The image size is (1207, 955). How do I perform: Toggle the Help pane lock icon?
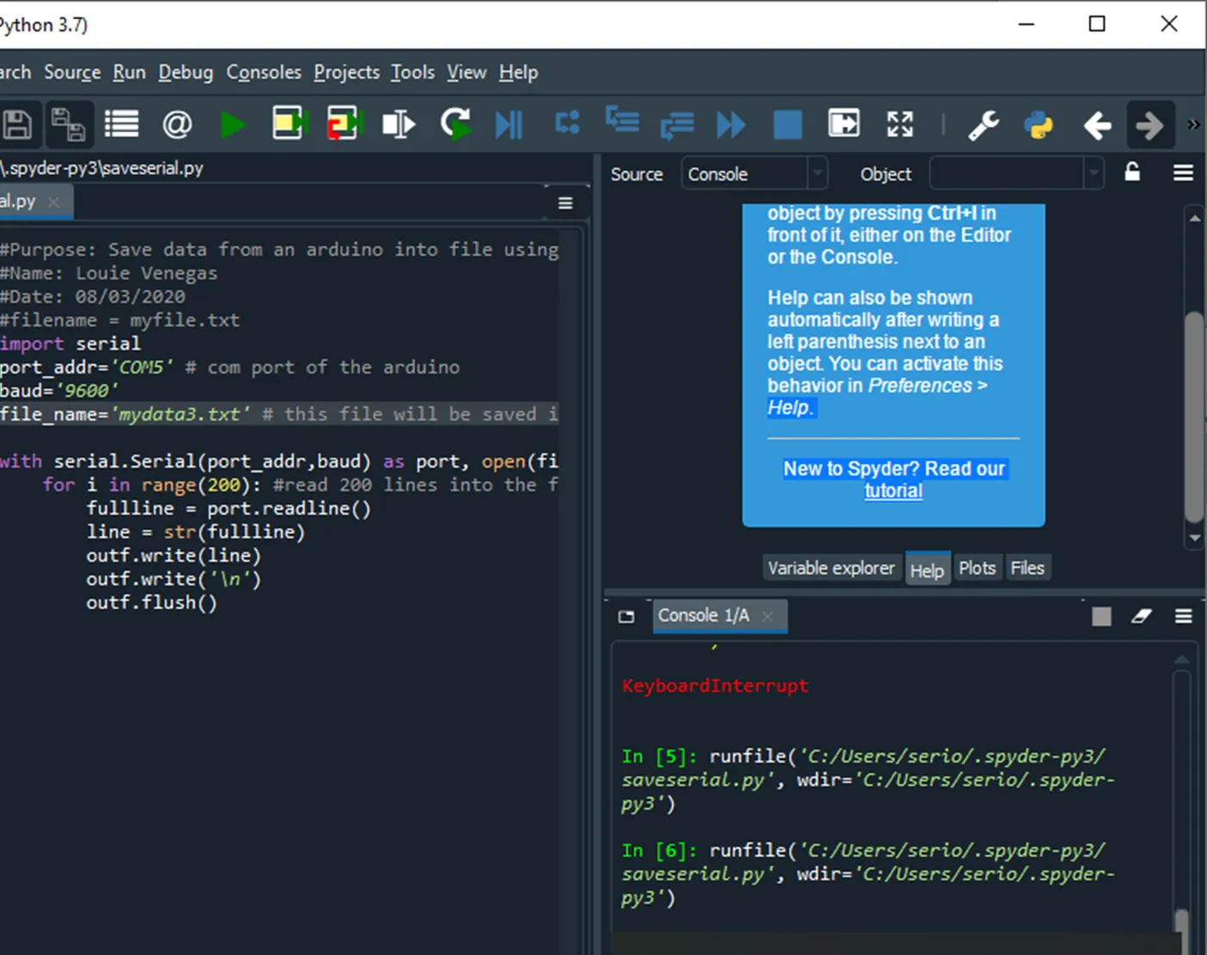point(1133,172)
